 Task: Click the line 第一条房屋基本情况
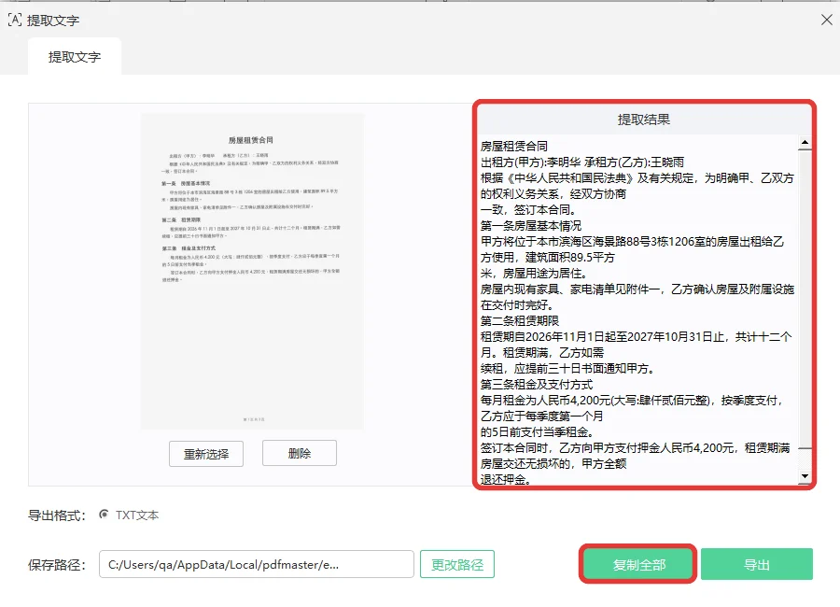pyautogui.click(x=531, y=226)
